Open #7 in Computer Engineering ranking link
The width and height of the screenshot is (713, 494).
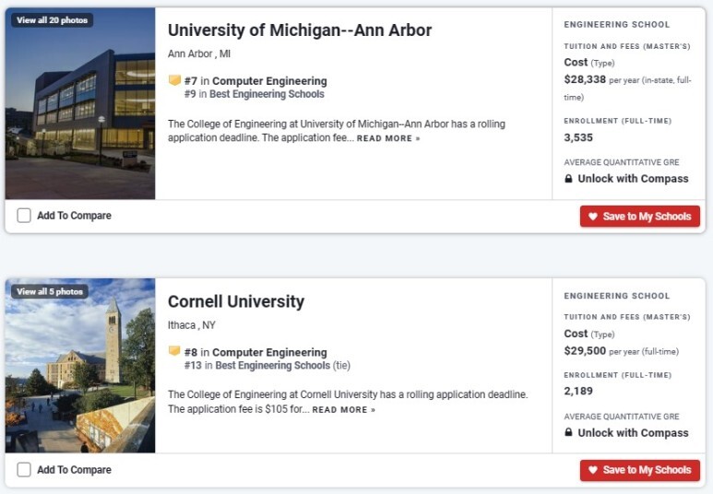[x=255, y=81]
